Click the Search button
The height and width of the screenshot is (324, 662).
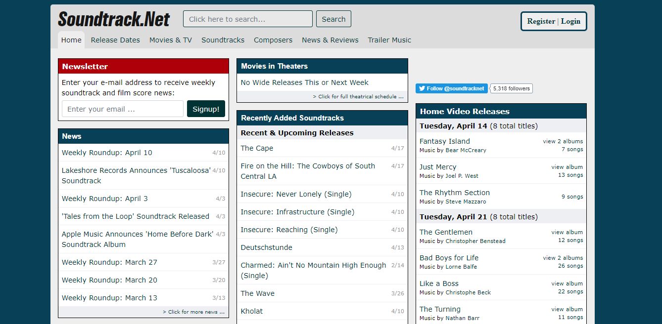333,19
